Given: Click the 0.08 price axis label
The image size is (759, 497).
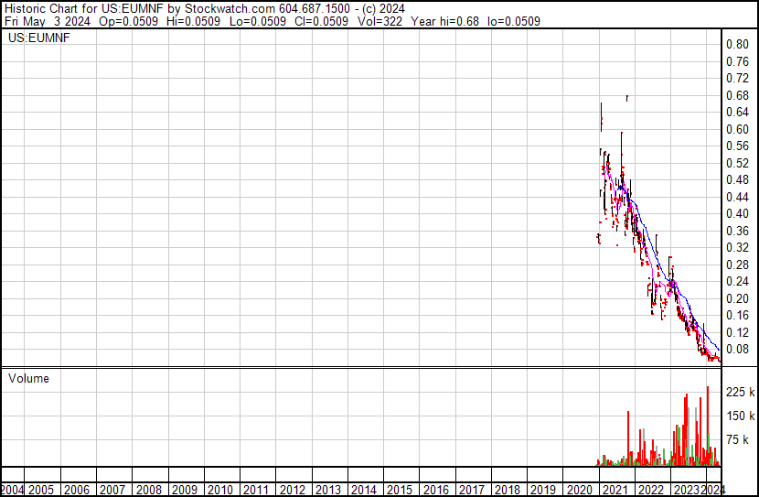Looking at the screenshot, I should (737, 350).
